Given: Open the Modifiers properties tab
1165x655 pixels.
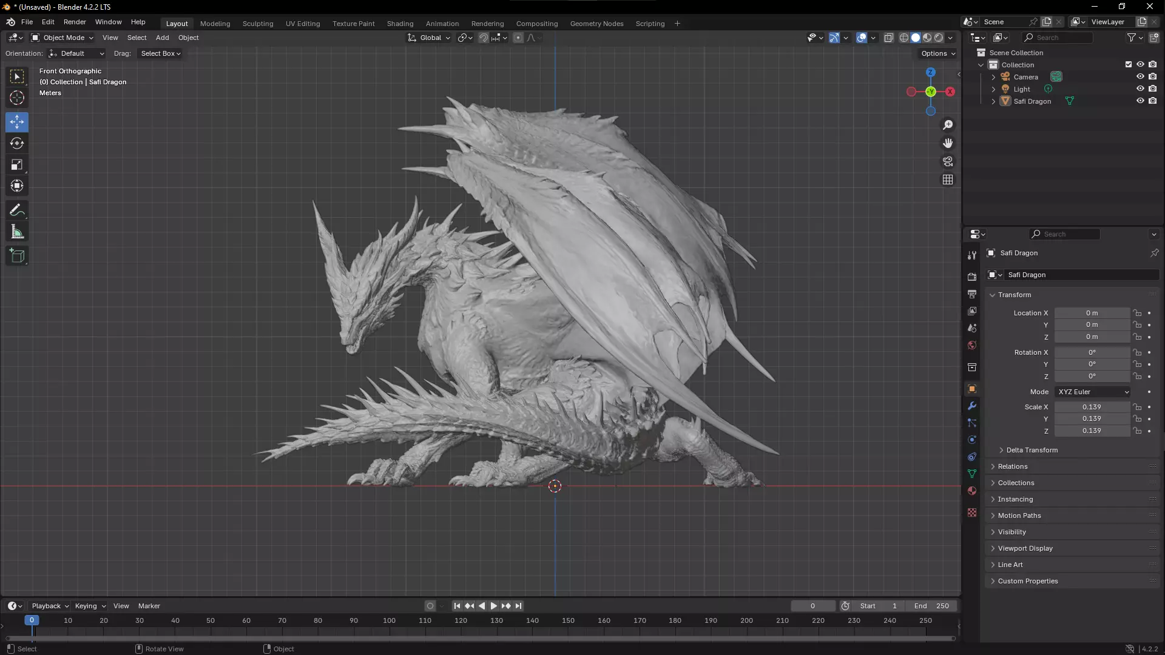Looking at the screenshot, I should [x=972, y=406].
